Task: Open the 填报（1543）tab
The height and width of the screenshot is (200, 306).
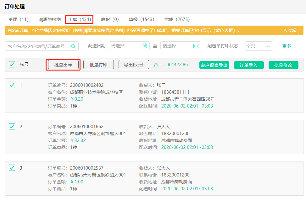Action: (x=141, y=19)
